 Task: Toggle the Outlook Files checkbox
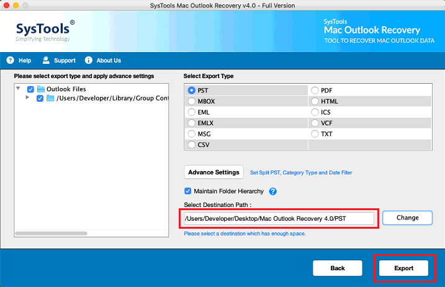(x=30, y=89)
